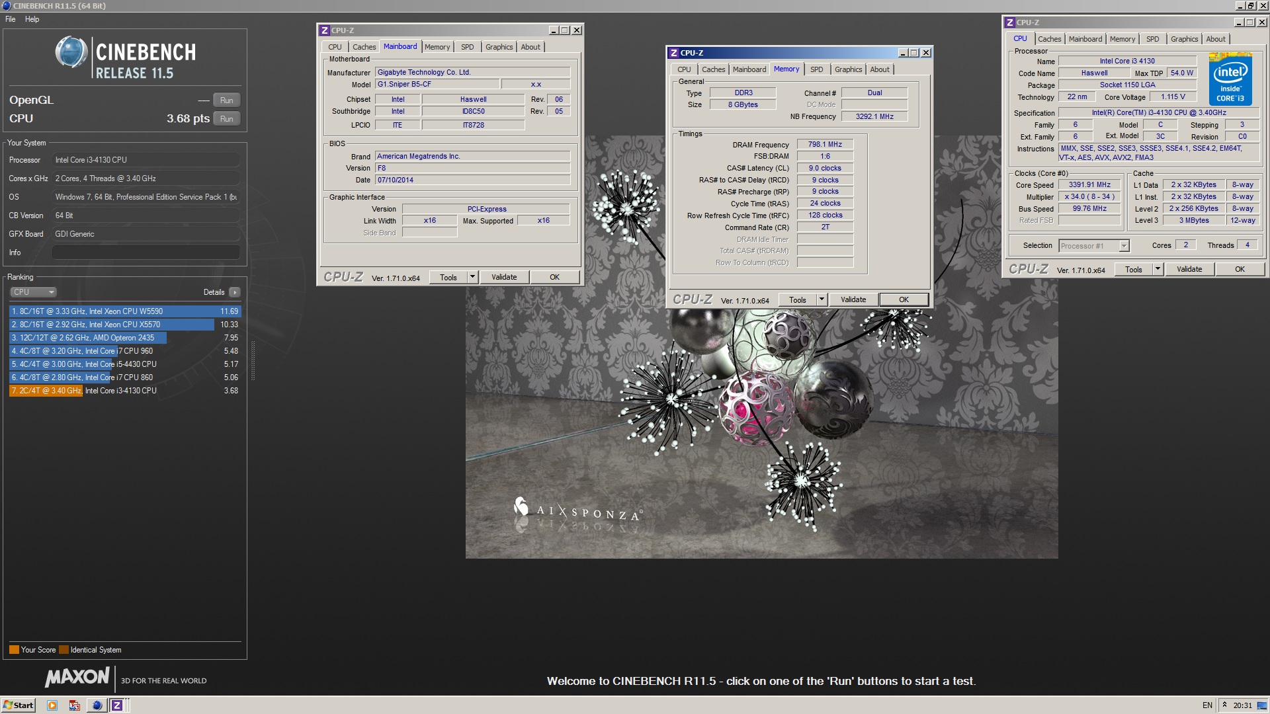1270x714 pixels.
Task: Click motherboard model G1.Sniper B5-CF
Action: point(437,84)
